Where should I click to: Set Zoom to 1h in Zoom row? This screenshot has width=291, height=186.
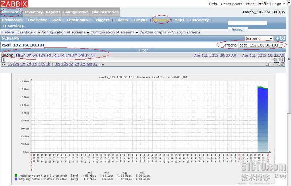tap(17, 55)
